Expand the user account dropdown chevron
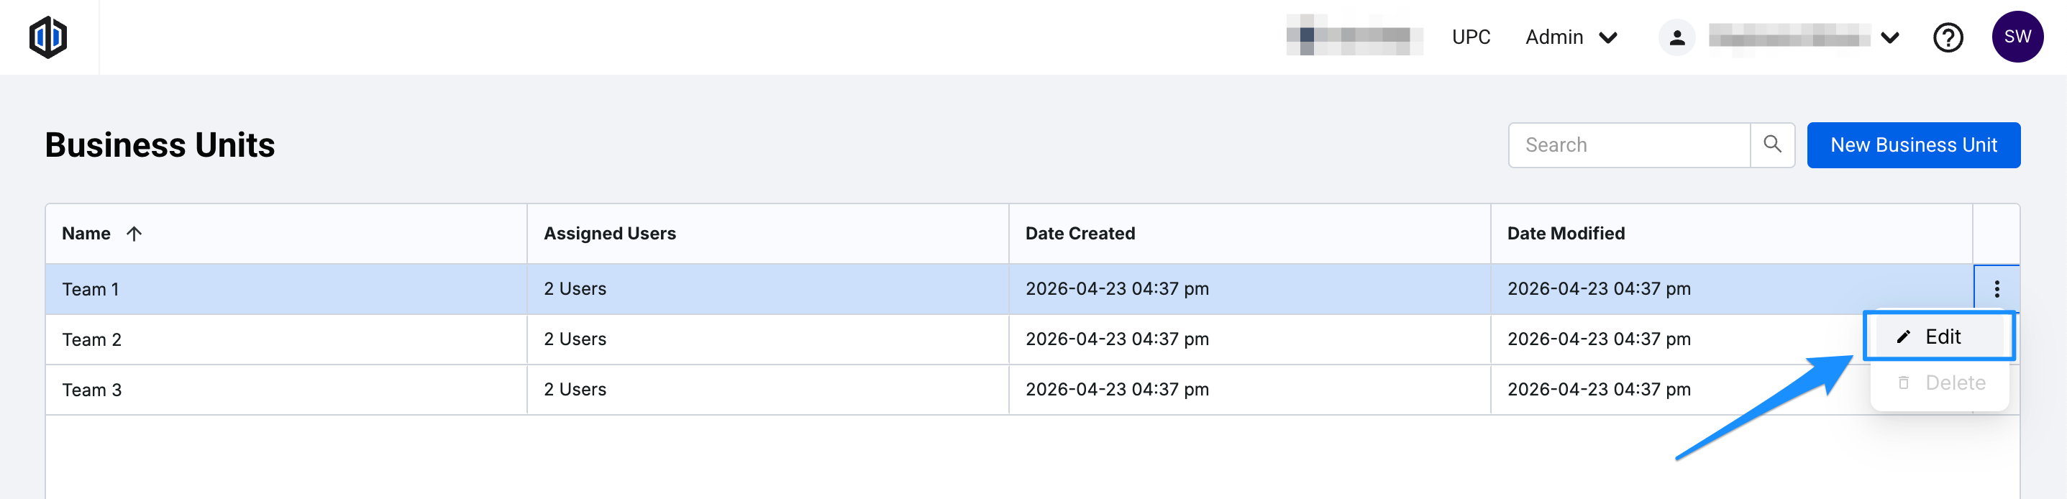This screenshot has height=499, width=2067. click(1889, 37)
